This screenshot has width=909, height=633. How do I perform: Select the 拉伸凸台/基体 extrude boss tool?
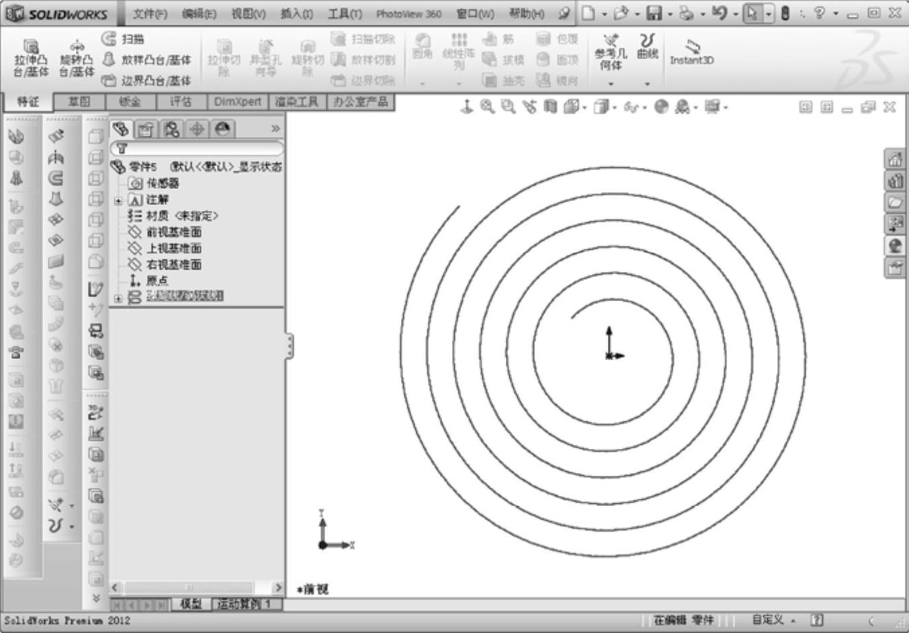point(31,58)
